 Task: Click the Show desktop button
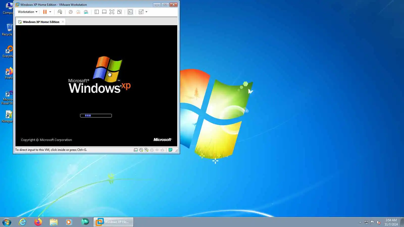[x=402, y=222]
